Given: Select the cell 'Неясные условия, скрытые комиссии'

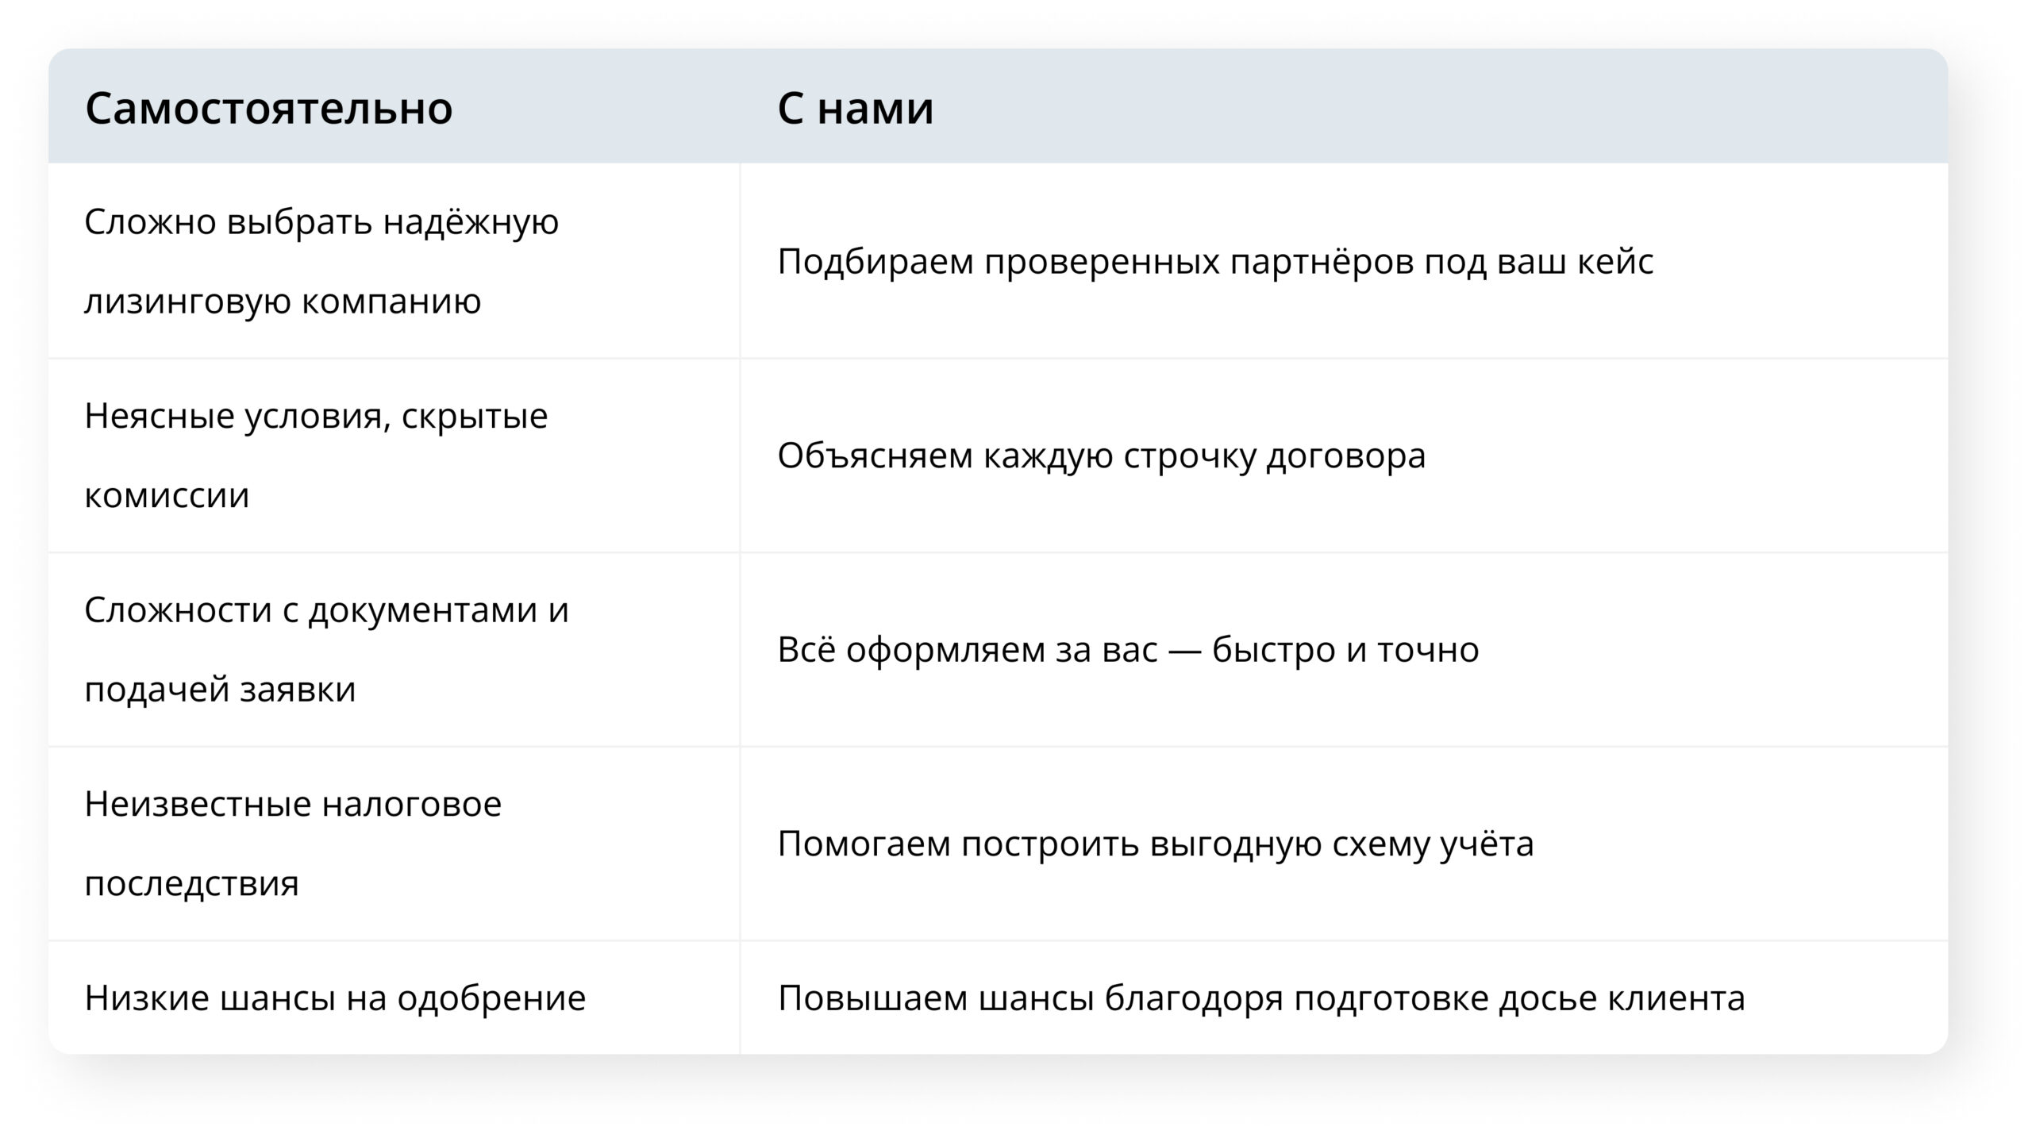Looking at the screenshot, I should click(394, 456).
